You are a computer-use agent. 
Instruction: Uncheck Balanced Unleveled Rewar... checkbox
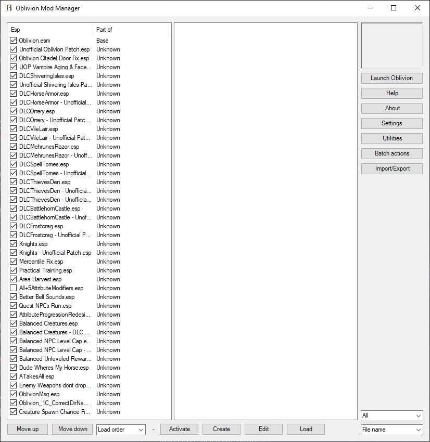(13, 359)
